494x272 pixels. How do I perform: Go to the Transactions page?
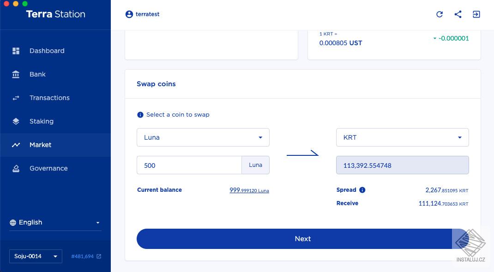[x=49, y=98]
